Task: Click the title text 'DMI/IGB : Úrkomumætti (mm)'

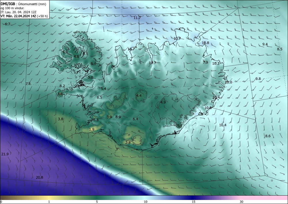Action: [23, 4]
